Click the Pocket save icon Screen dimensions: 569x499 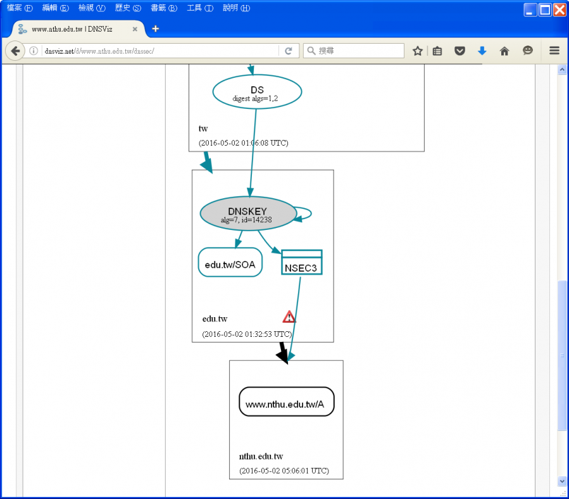click(x=460, y=51)
